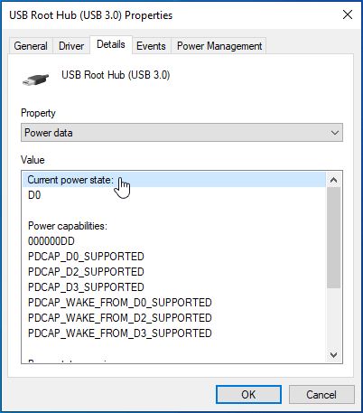Viewport: 363px width, 413px height.
Task: Select the PDCAP_WAKE_FROM_D0_SUPPORTED entry
Action: pos(120,303)
